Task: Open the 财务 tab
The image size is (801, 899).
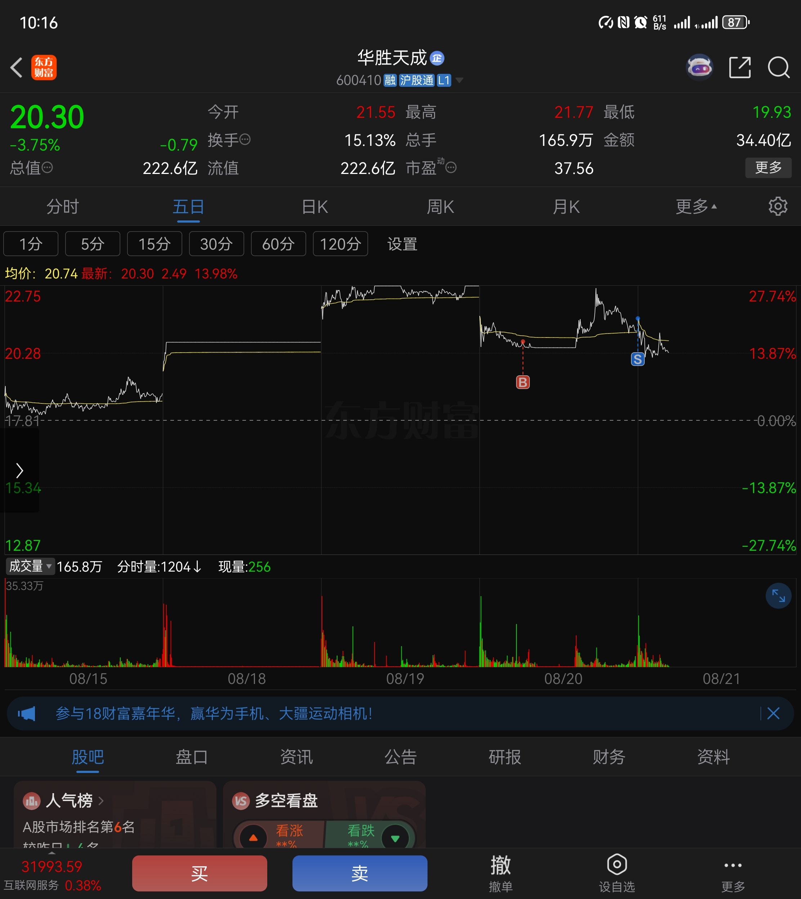Action: [609, 757]
